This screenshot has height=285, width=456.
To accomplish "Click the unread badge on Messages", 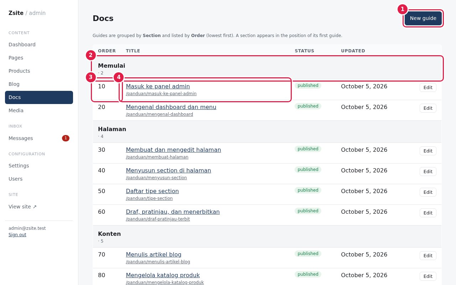I will click(66, 138).
